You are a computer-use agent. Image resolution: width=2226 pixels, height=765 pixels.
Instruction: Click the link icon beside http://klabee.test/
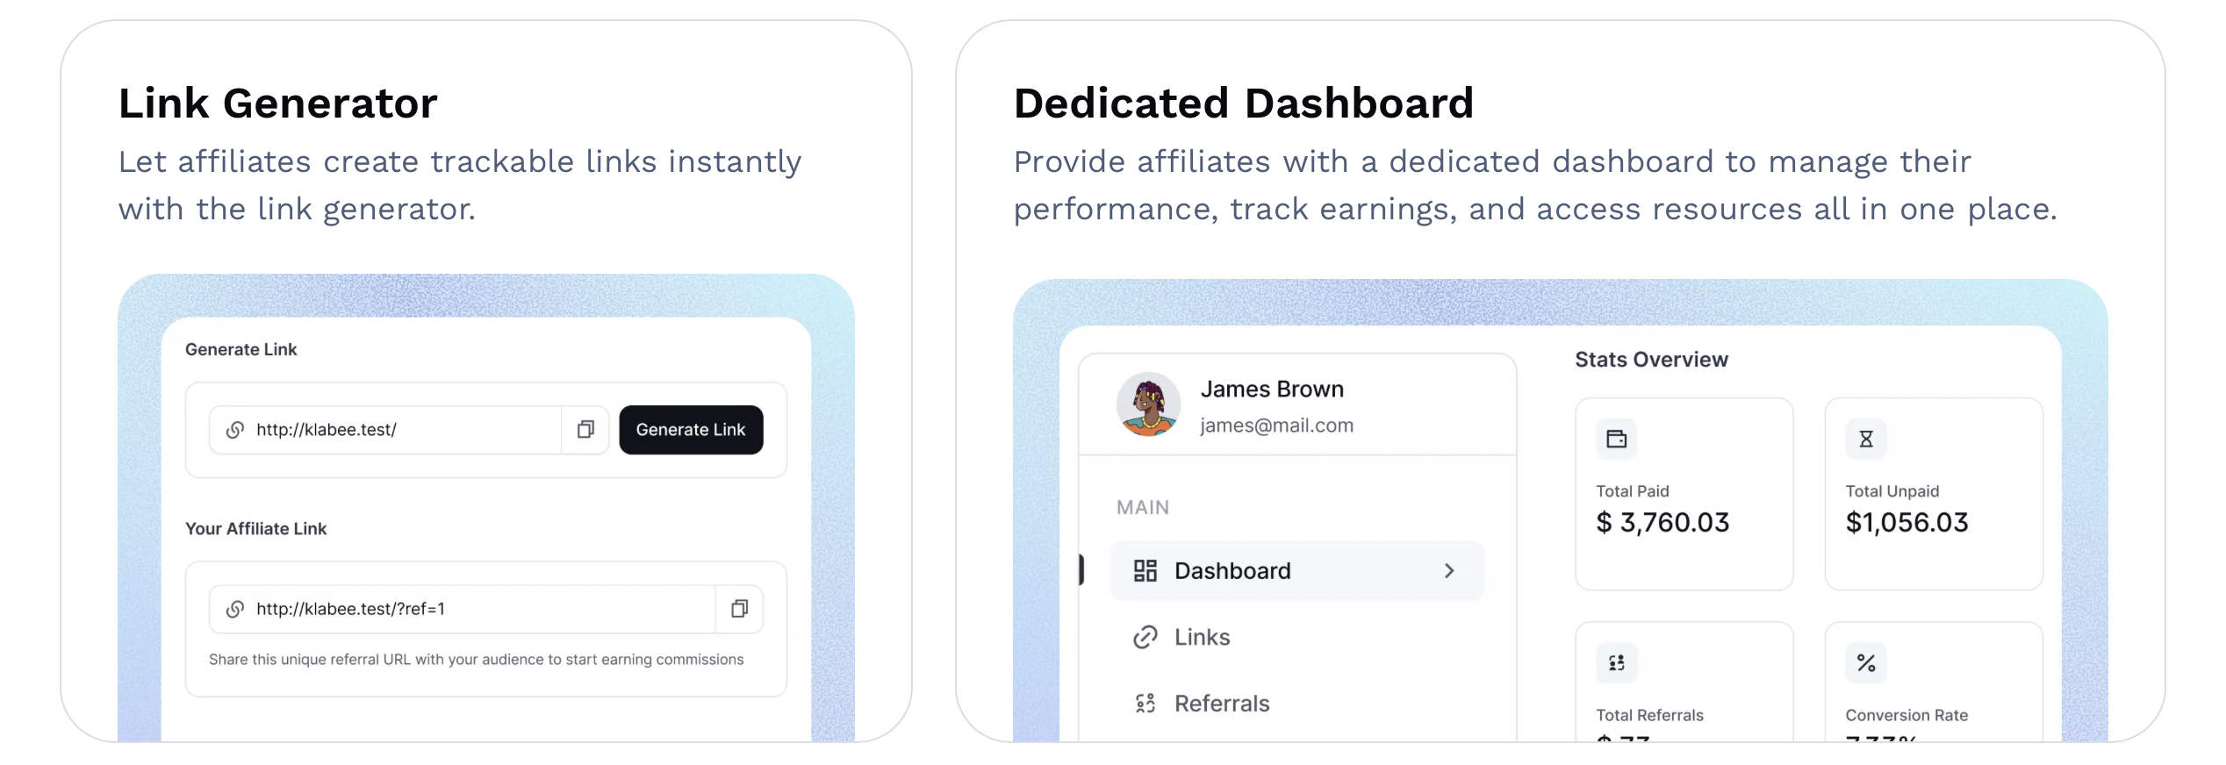point(234,430)
